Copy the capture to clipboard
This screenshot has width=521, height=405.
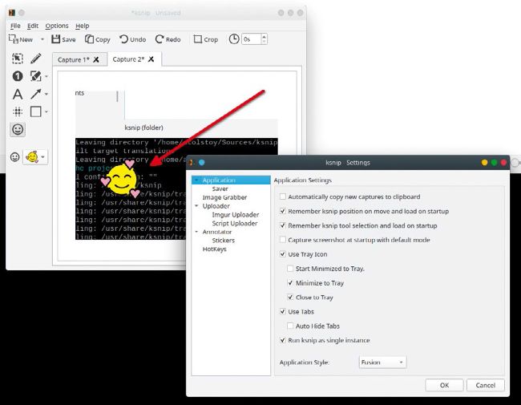coord(97,39)
